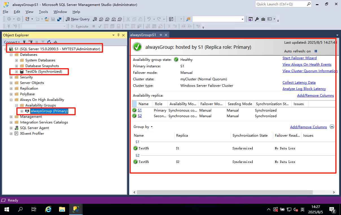The height and width of the screenshot is (215, 341).
Task: Expand the SQL Server Agent node
Action: point(11,128)
